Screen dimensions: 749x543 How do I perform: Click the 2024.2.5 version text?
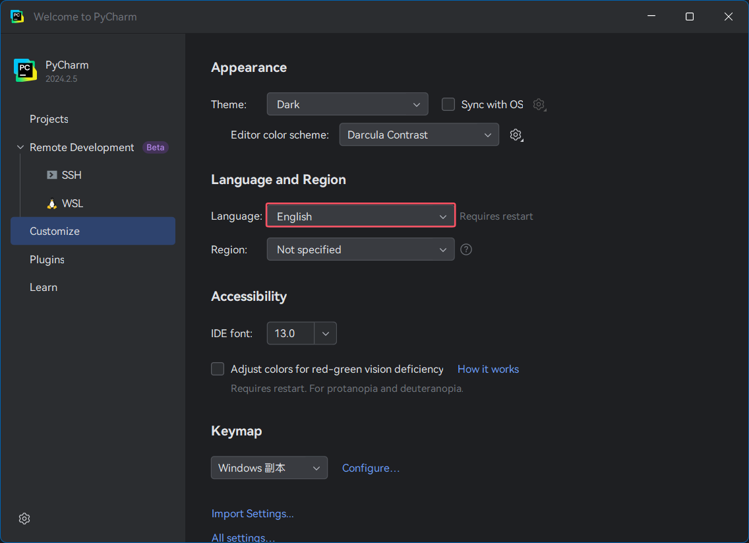61,79
